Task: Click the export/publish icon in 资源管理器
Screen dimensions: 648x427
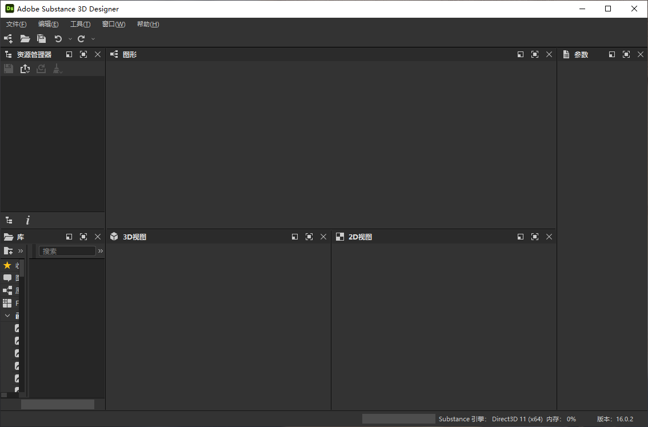Action: tap(25, 69)
